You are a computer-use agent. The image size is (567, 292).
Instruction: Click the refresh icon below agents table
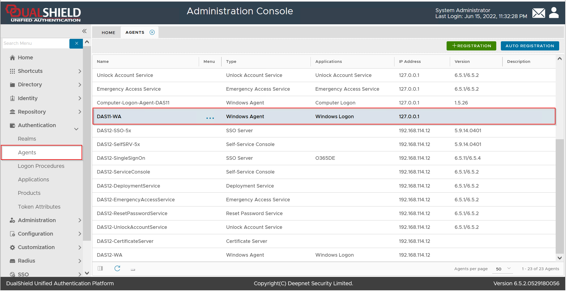tap(117, 268)
